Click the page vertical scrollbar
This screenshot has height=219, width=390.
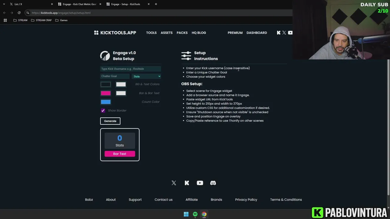[x=388, y=127]
